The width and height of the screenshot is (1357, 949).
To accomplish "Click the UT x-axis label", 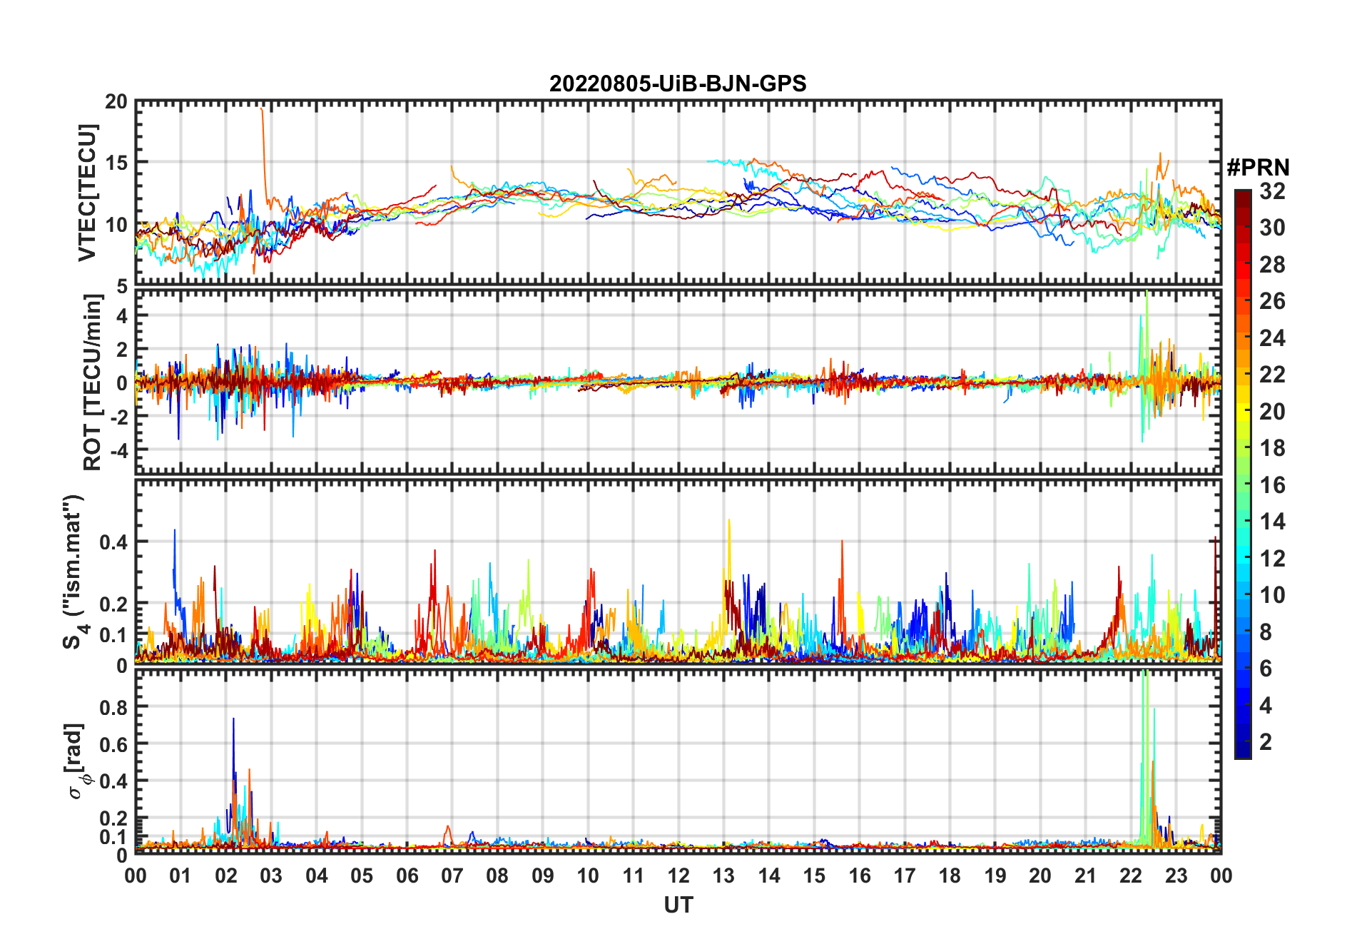I will (x=678, y=905).
